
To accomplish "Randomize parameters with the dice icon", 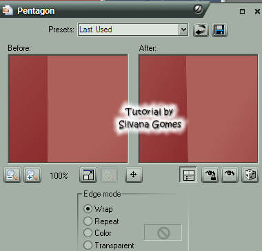I will pos(250,175).
